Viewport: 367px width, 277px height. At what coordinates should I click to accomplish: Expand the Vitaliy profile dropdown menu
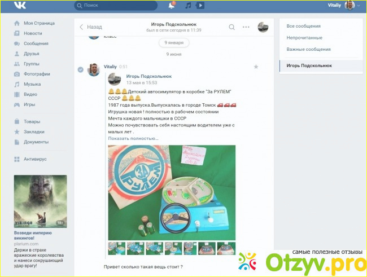tap(358, 6)
